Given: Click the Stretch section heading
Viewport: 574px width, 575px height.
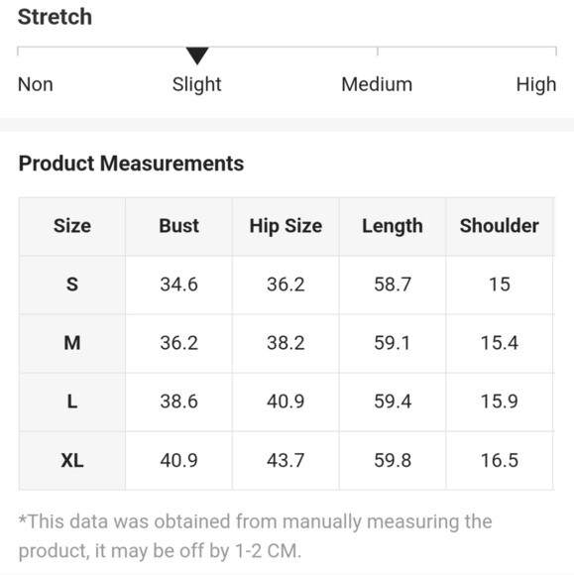Looking at the screenshot, I should tap(55, 17).
